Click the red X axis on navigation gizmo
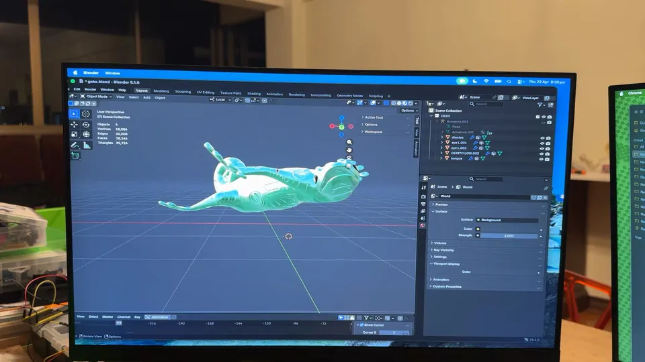645x362 pixels. click(x=333, y=127)
